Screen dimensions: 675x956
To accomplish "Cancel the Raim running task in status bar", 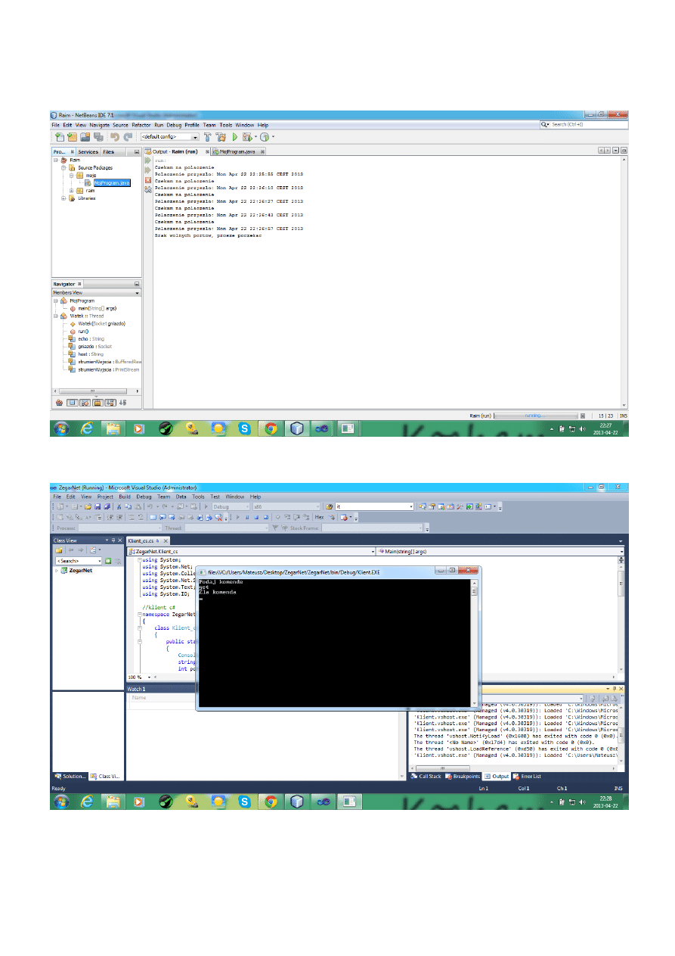I will click(583, 416).
